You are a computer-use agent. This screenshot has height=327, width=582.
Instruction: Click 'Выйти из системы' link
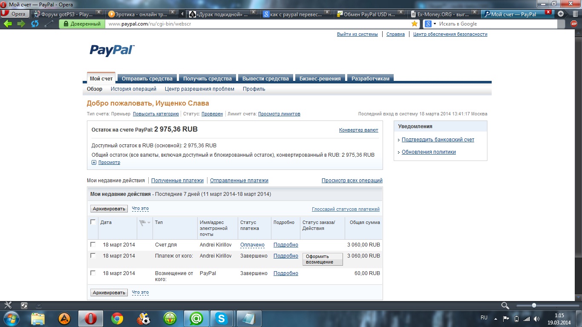[x=357, y=34]
